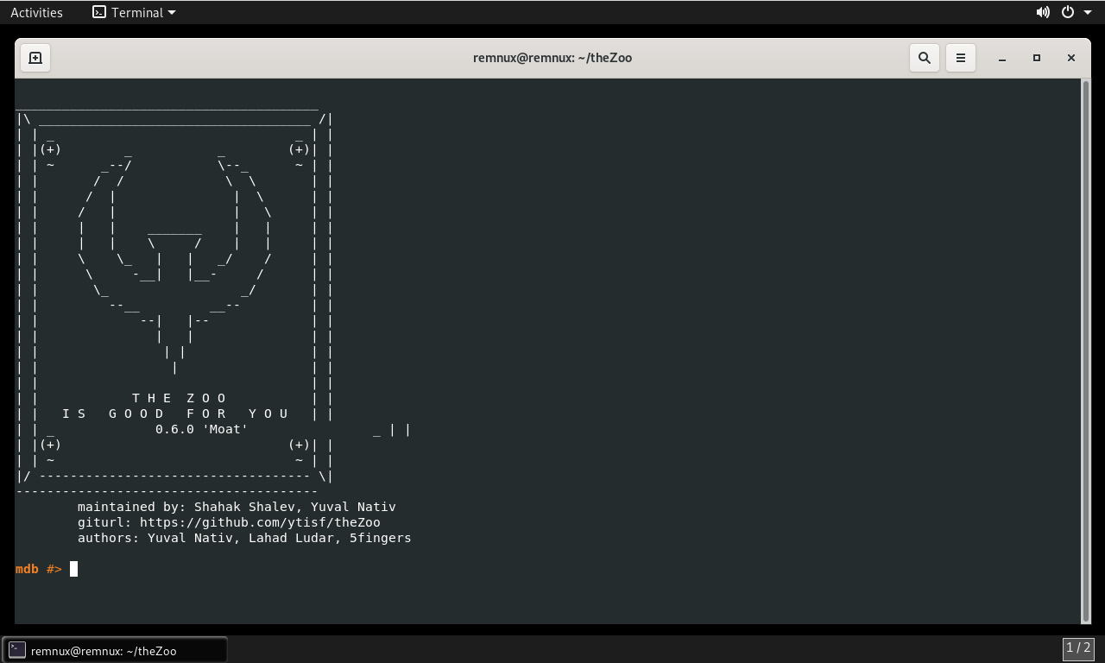1105x663 pixels.
Task: Expand the system menu arrow
Action: [x=1088, y=12]
